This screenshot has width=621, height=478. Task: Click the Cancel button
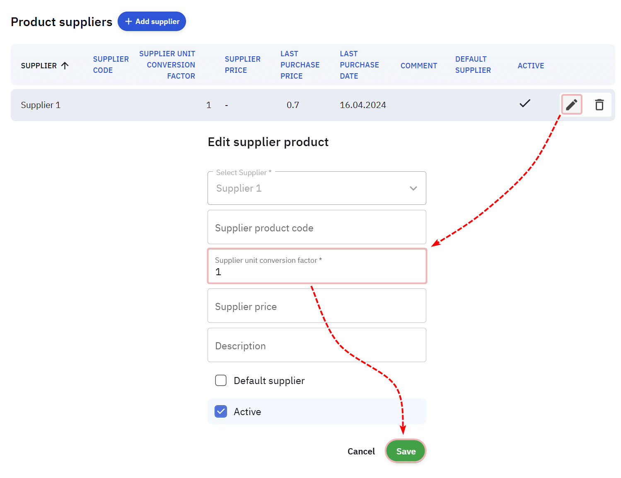tap(361, 451)
